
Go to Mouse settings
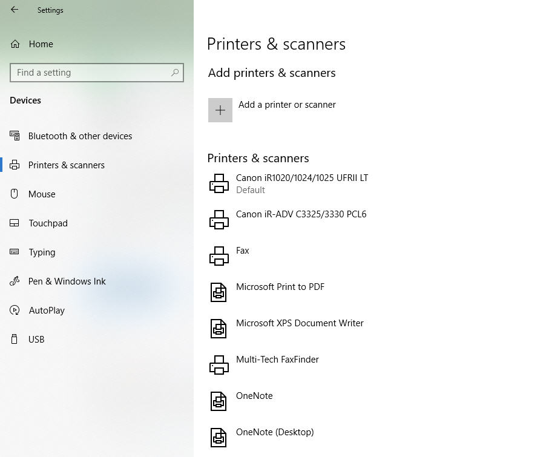coord(42,194)
